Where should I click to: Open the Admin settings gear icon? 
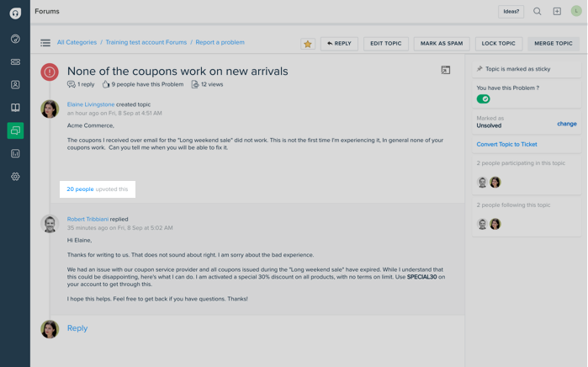pos(15,177)
